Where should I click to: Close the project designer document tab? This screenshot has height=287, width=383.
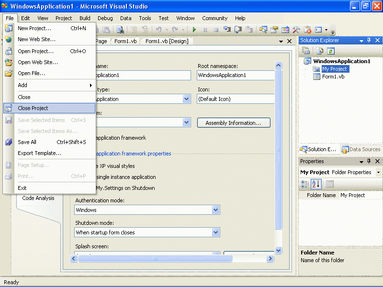(290, 41)
